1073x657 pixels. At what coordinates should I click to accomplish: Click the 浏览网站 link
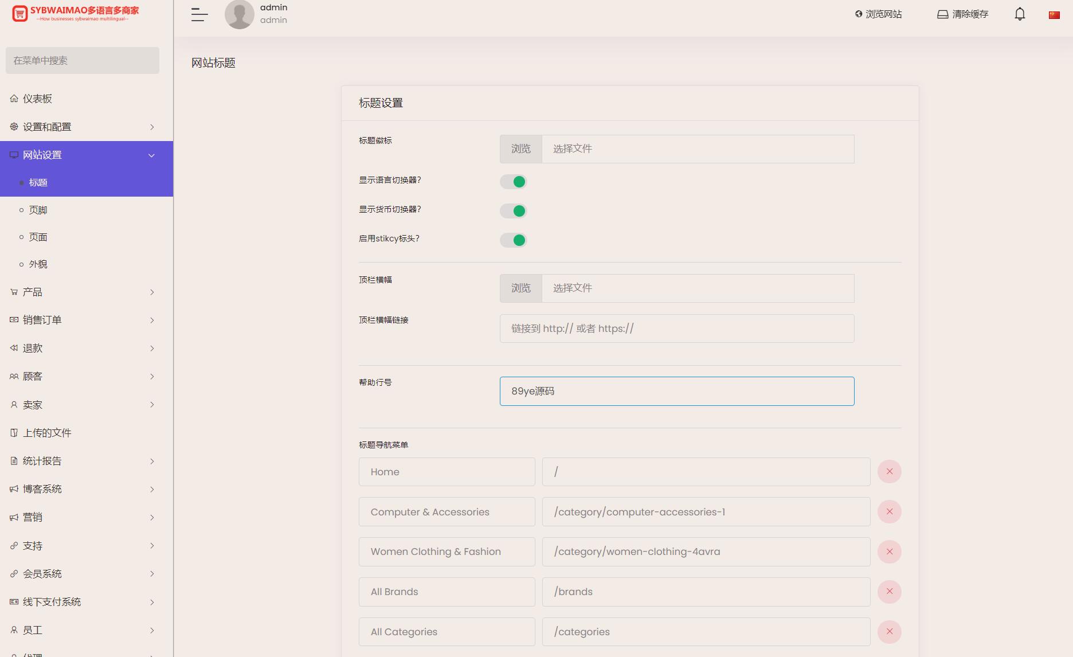tap(878, 14)
